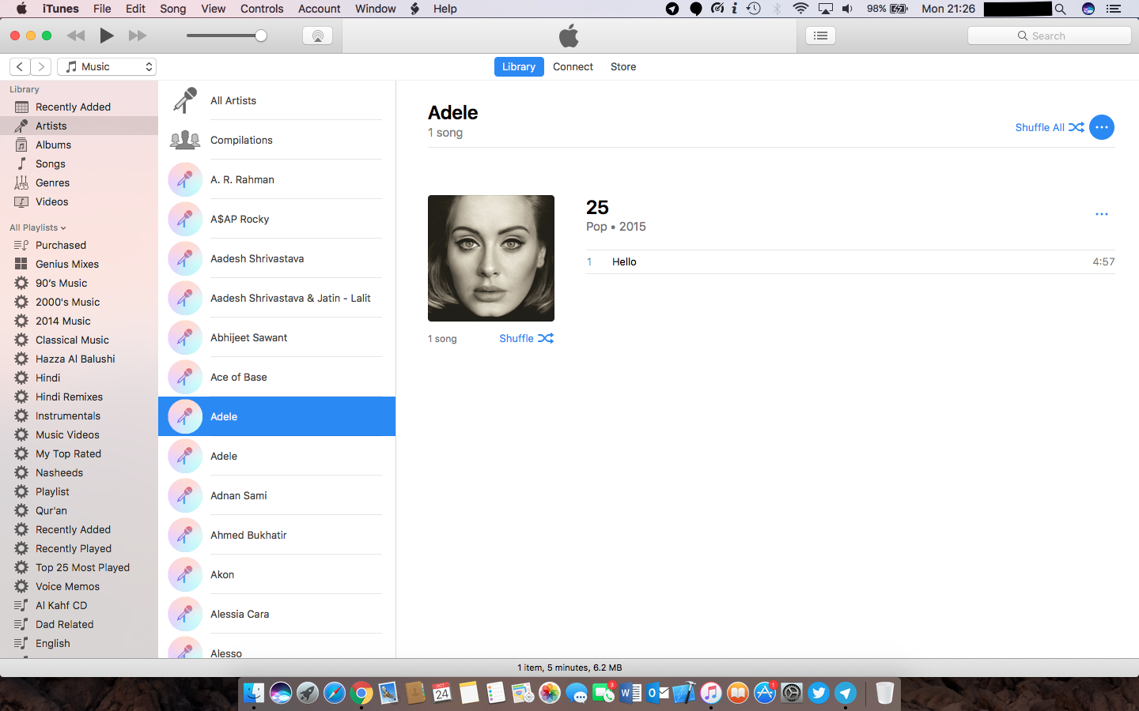This screenshot has height=711, width=1139.
Task: Select the Ahmed Bukhatir artist icon
Action: [x=185, y=535]
